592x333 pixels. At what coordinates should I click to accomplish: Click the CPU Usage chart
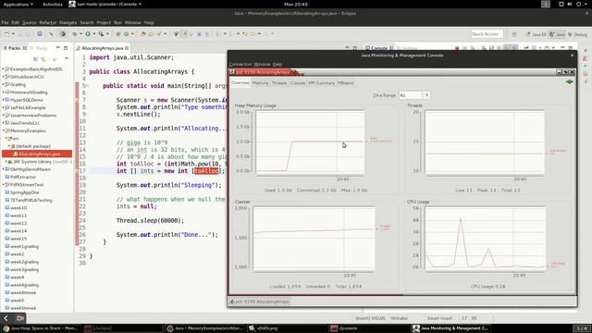[x=485, y=239]
